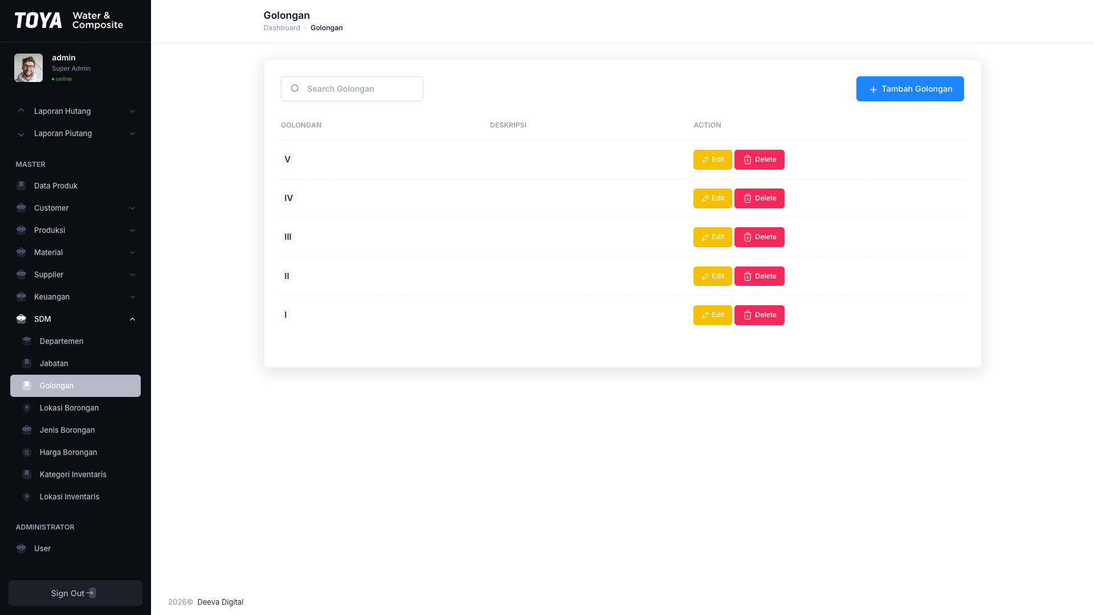Delete golongan I
This screenshot has width=1094, height=615.
[759, 315]
